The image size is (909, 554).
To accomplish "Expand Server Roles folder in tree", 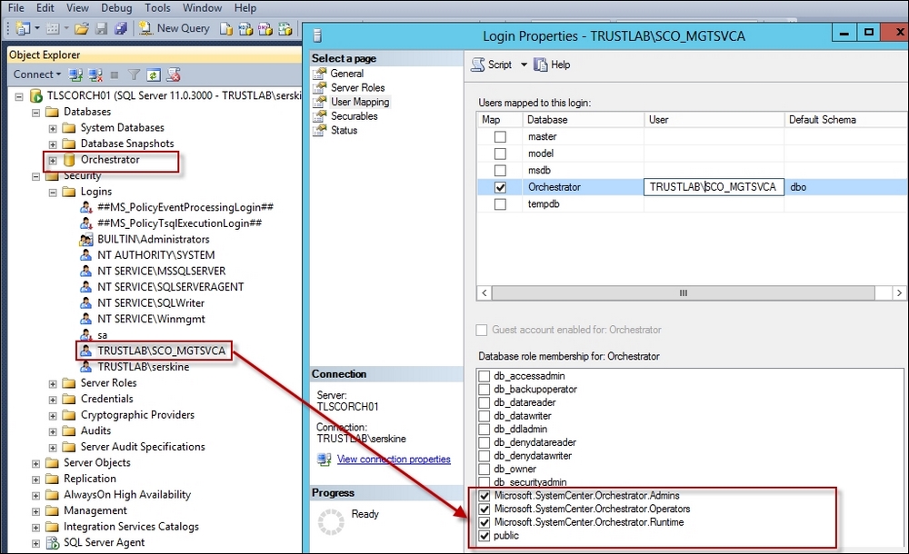I will pos(53,383).
